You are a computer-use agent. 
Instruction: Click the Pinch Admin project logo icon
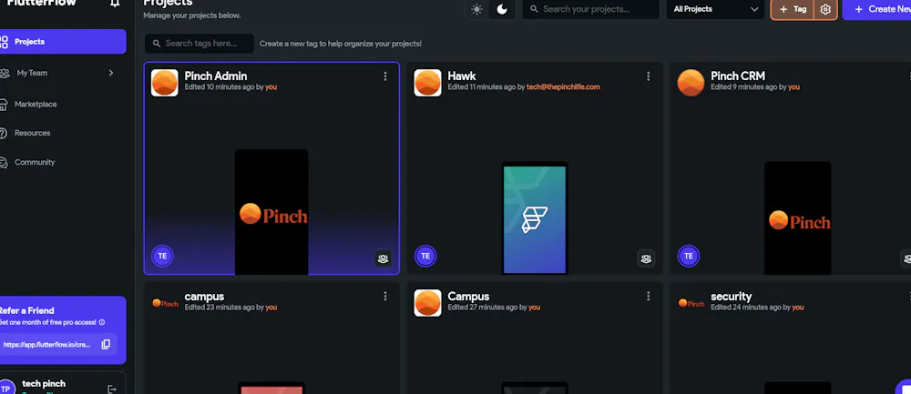coord(164,83)
